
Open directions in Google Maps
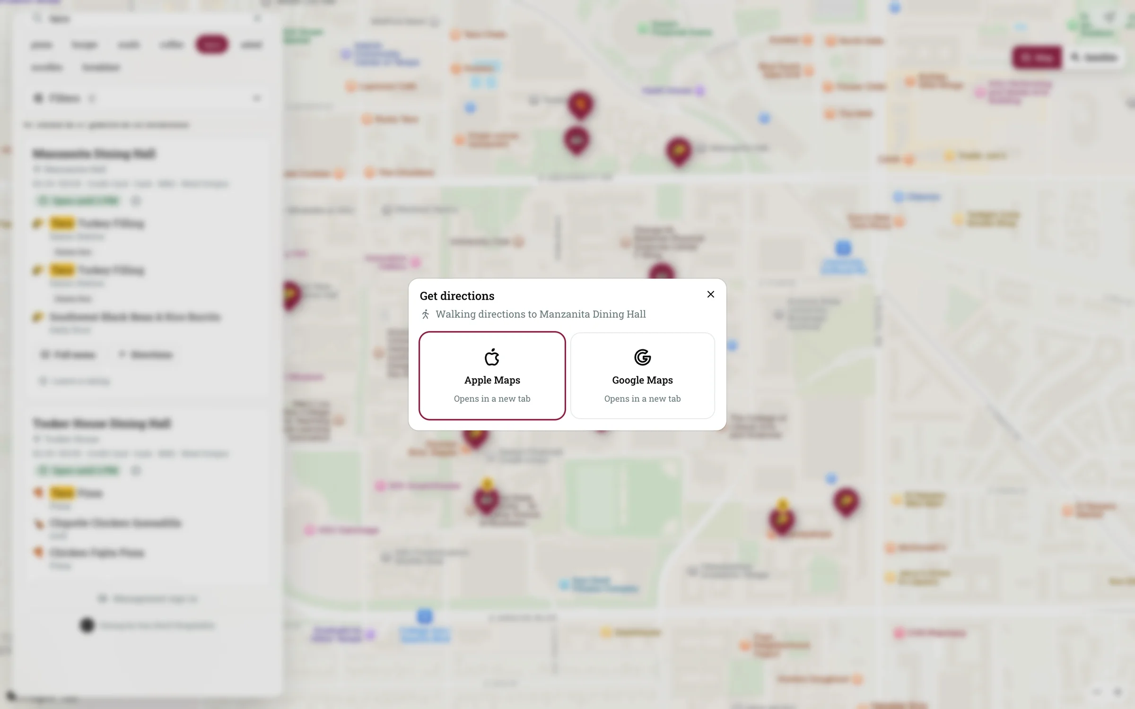pyautogui.click(x=642, y=376)
